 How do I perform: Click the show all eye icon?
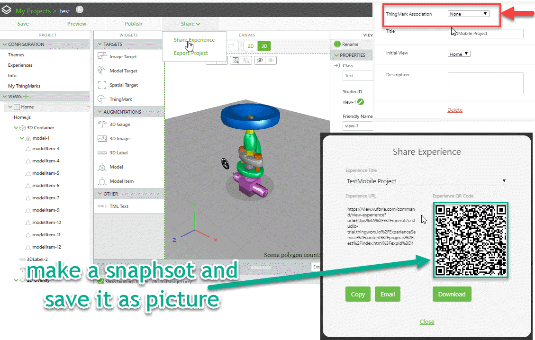(x=271, y=60)
